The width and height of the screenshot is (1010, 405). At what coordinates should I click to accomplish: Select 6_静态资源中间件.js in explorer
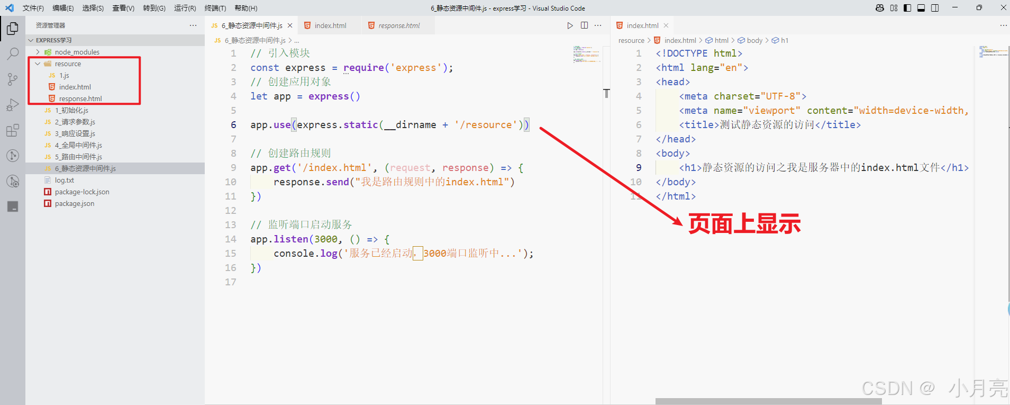[115, 168]
